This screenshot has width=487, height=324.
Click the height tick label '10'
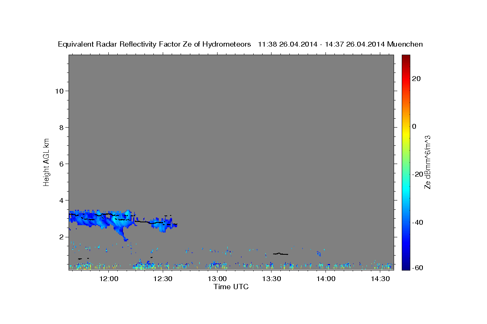pos(60,91)
